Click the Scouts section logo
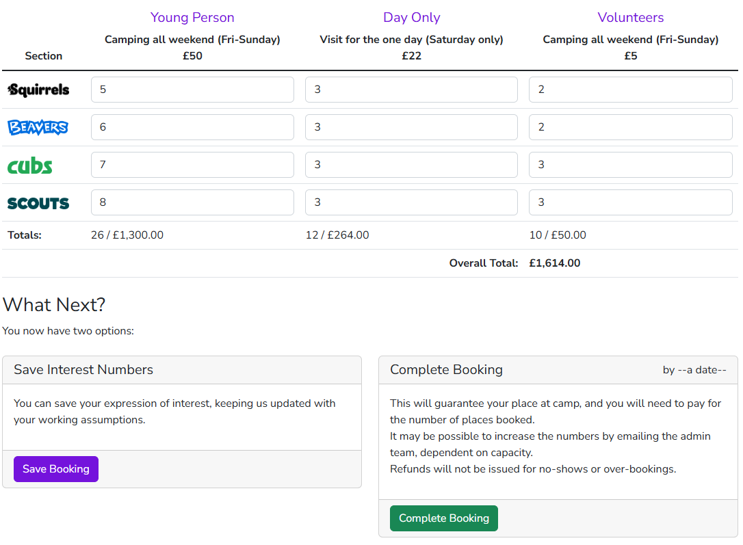The width and height of the screenshot is (743, 545). coord(38,203)
